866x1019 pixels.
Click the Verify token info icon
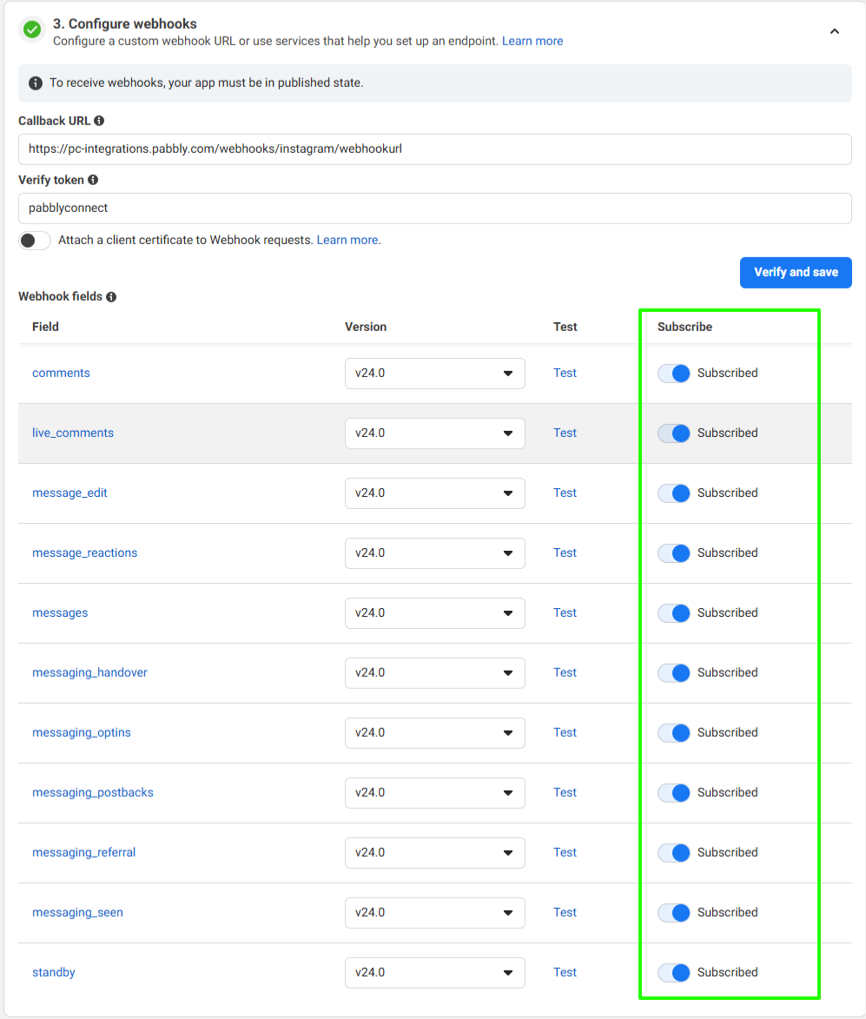93,180
